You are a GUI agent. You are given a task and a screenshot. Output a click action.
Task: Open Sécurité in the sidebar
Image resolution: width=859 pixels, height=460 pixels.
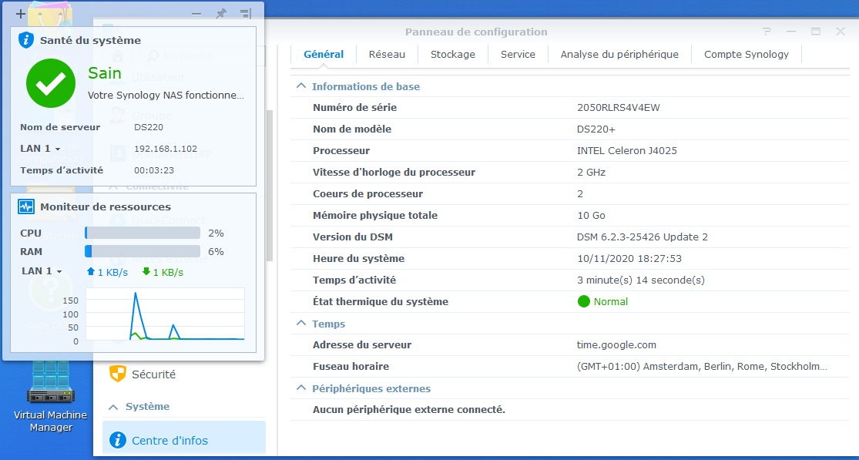pos(183,374)
